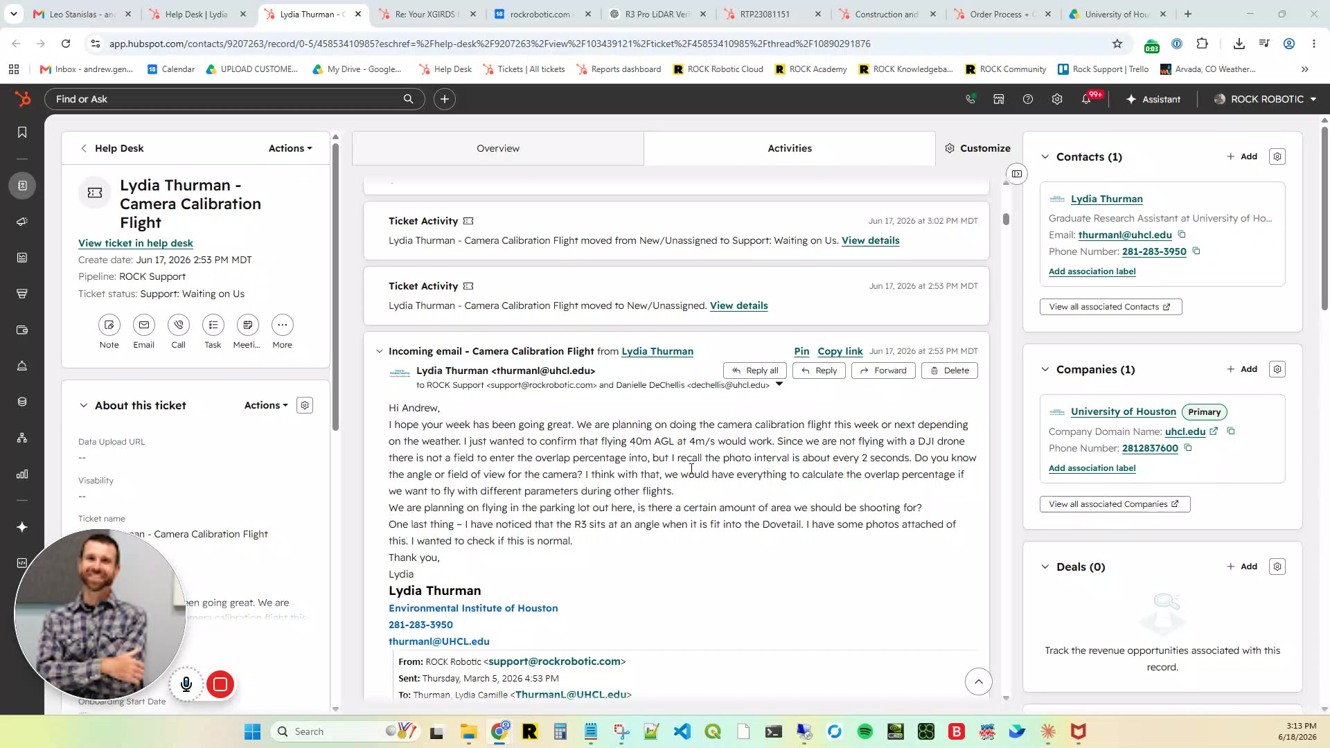Expand email recipients dropdown arrow
Screen dimensions: 1330x748
(x=779, y=384)
